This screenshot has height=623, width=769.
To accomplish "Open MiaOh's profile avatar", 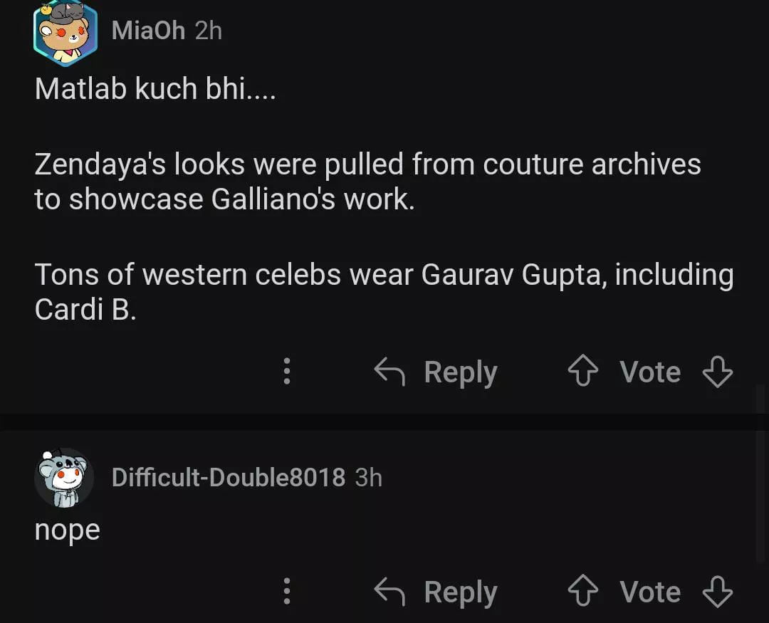I will coord(65,33).
